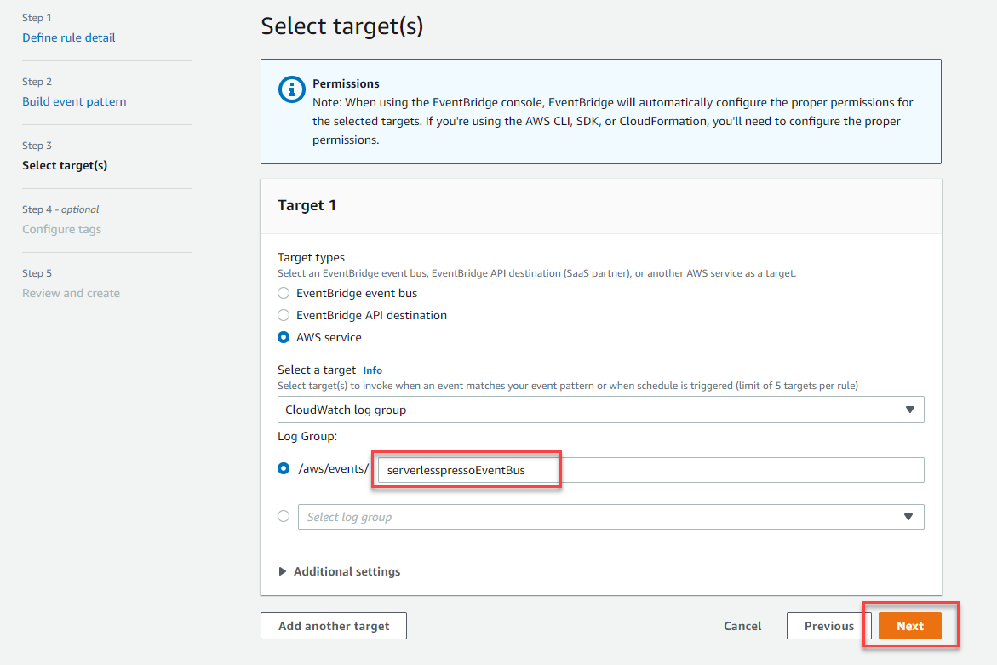Select the AWS service radio option
This screenshot has height=665, width=997.
click(x=284, y=337)
